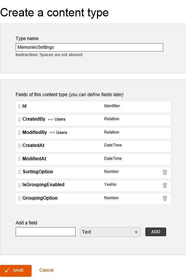Remove the IsGroupingEnabled field via trash icon

[165, 185]
